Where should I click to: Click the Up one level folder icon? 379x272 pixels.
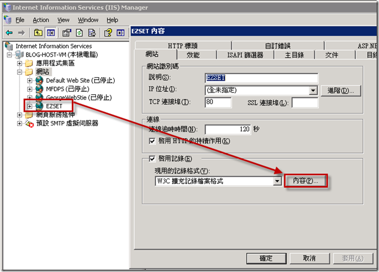pos(38,32)
